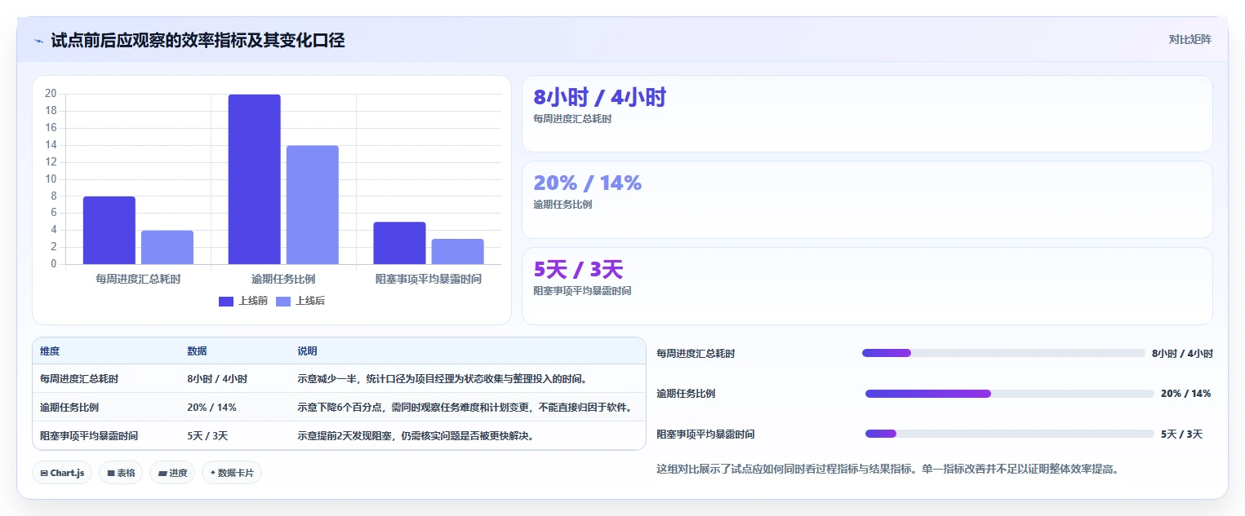Select the Chart.js tag chip
The height and width of the screenshot is (516, 1245).
pos(63,473)
